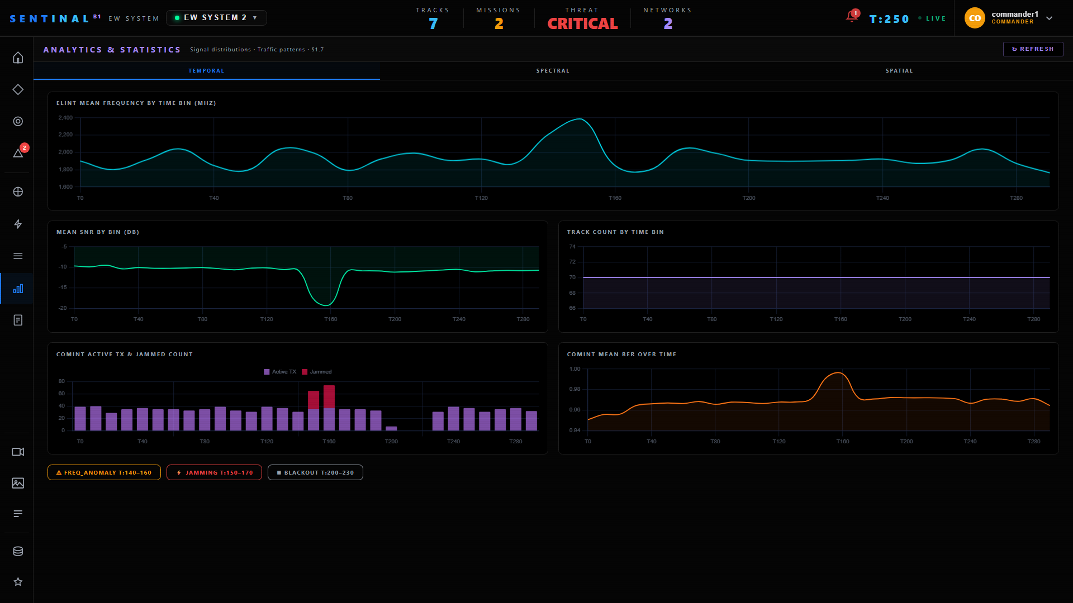Open the notification bell in header
This screenshot has width=1073, height=603.
pyautogui.click(x=852, y=17)
